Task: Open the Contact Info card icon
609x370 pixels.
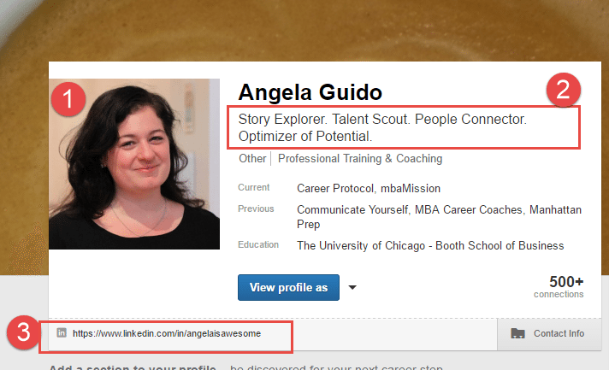Action: point(517,333)
